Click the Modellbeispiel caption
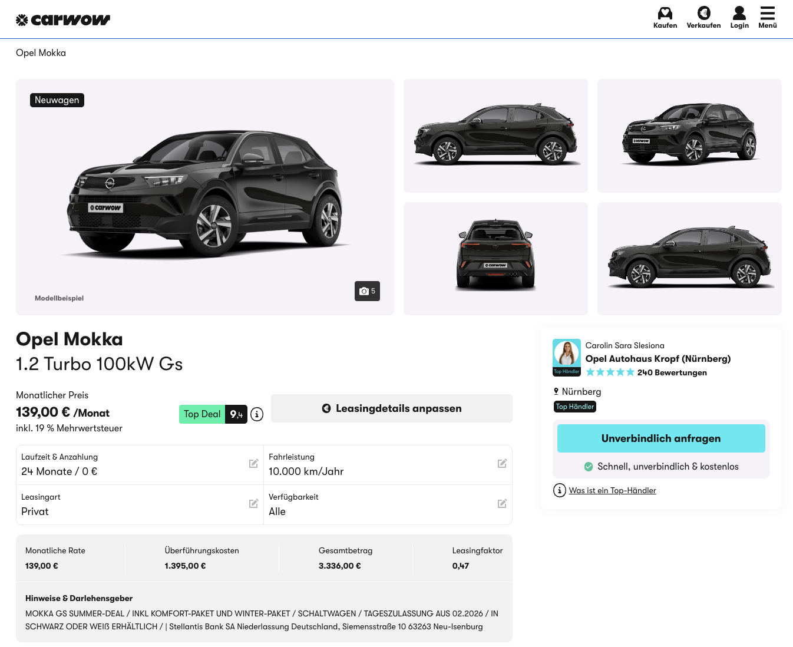The width and height of the screenshot is (793, 647). click(59, 298)
